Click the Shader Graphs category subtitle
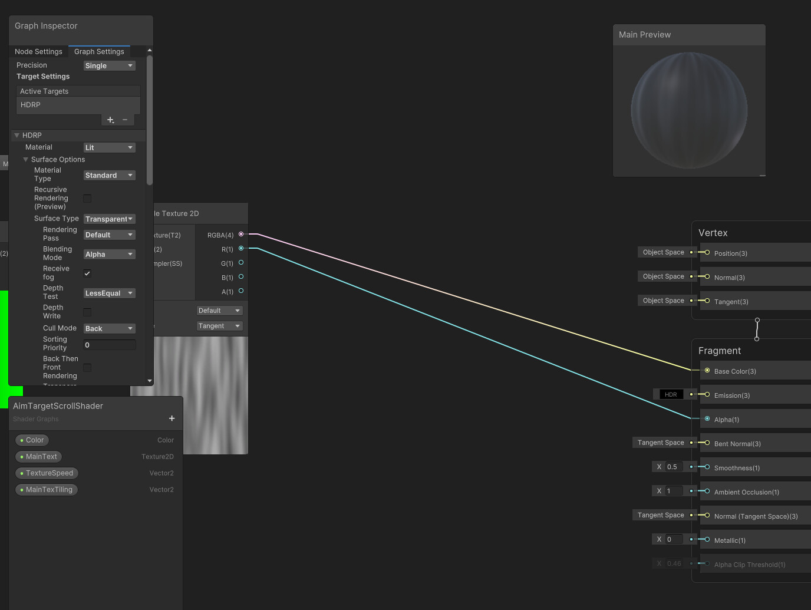811x610 pixels. pyautogui.click(x=36, y=419)
